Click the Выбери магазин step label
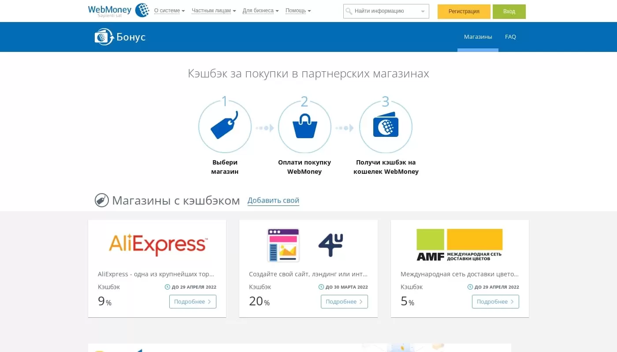 [x=225, y=167]
